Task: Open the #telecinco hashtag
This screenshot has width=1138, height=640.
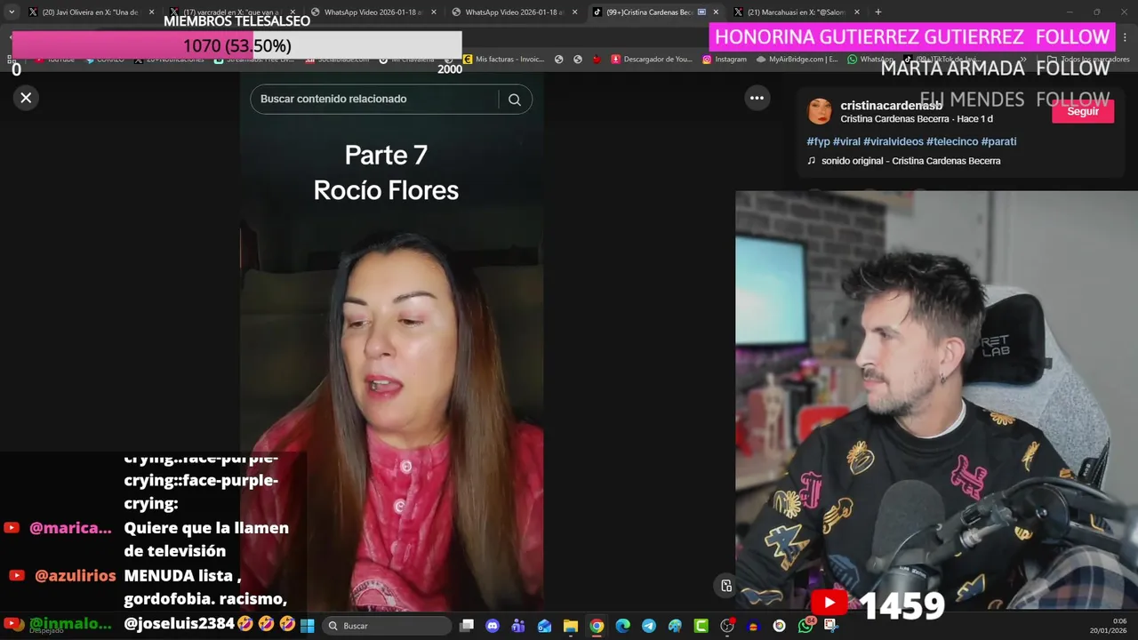Action: pos(952,141)
